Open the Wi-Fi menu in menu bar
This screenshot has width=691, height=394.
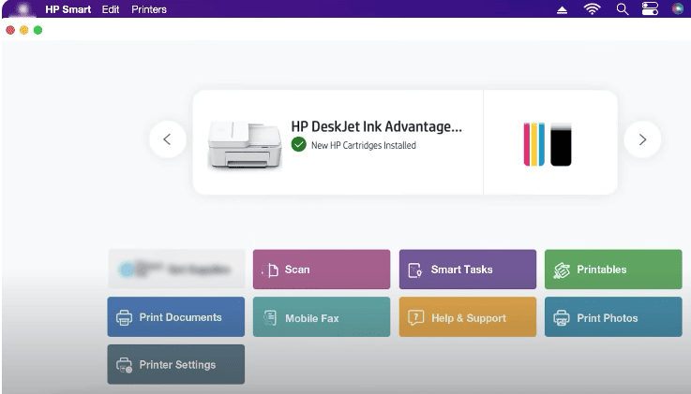[x=592, y=9]
